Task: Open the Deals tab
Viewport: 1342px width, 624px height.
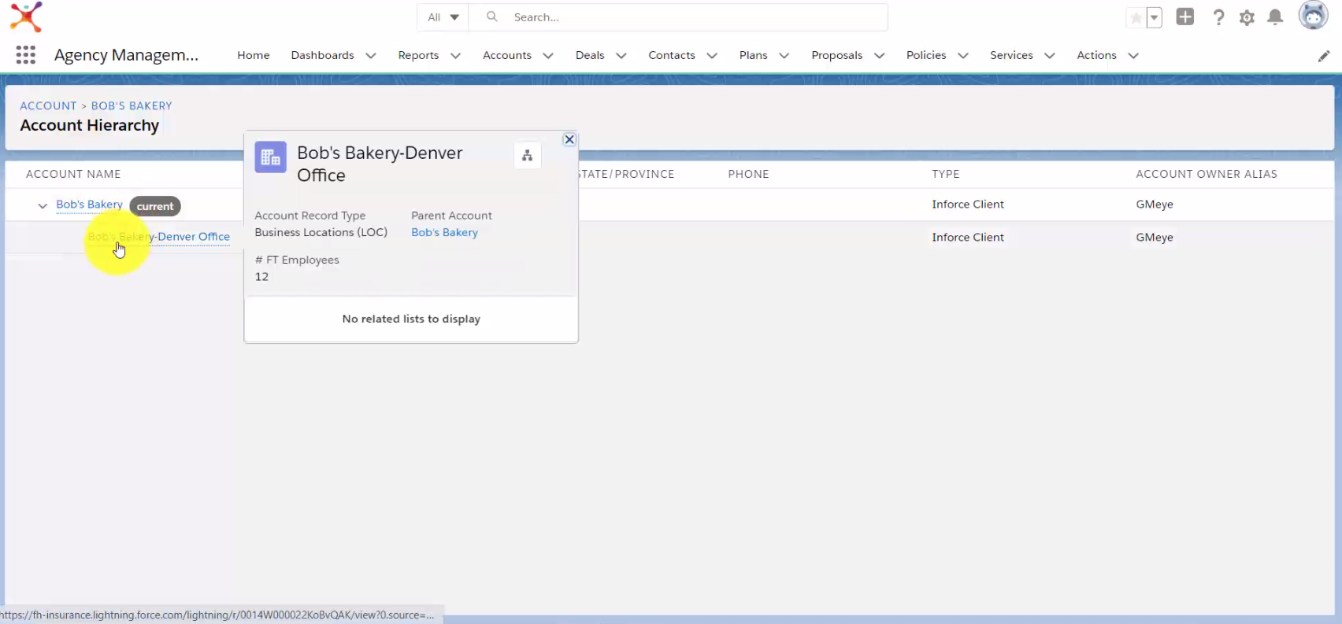Action: click(590, 55)
